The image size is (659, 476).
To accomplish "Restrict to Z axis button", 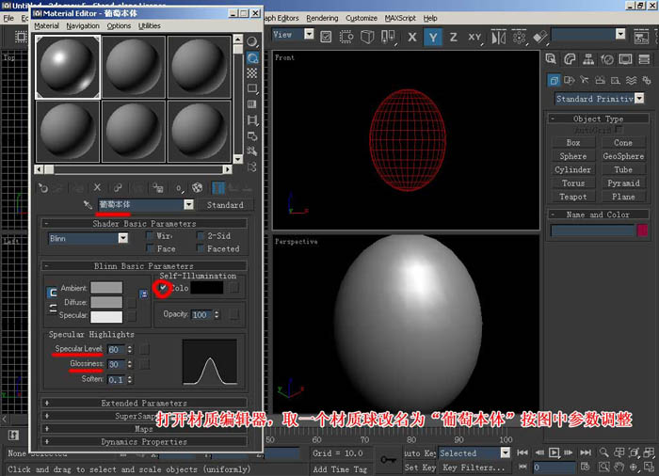I will click(x=454, y=37).
